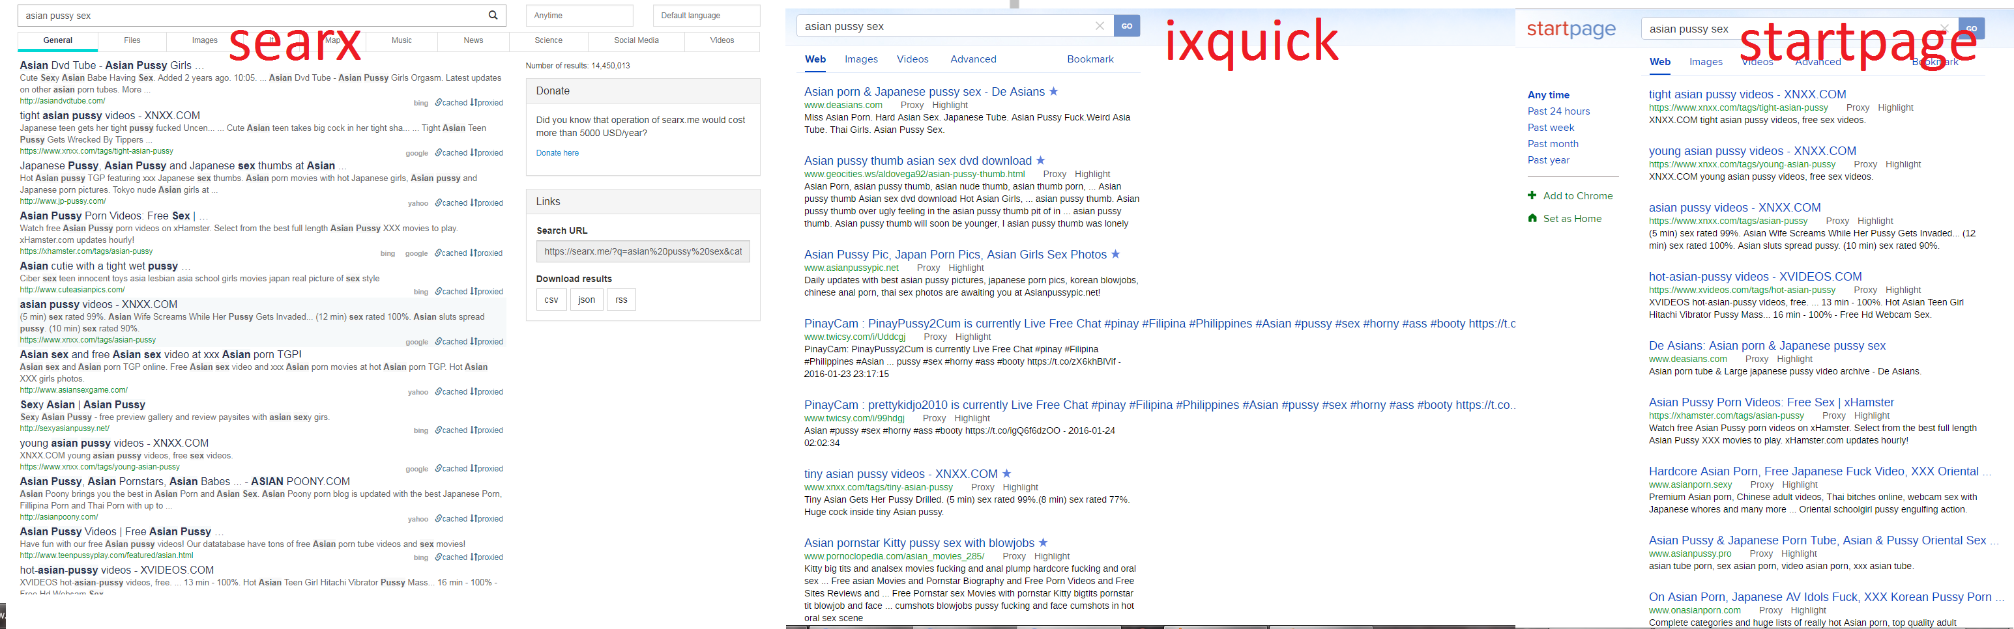Star the ixquick xnxx.com tiny-asian result
This screenshot has height=629, width=2014.
click(1006, 473)
